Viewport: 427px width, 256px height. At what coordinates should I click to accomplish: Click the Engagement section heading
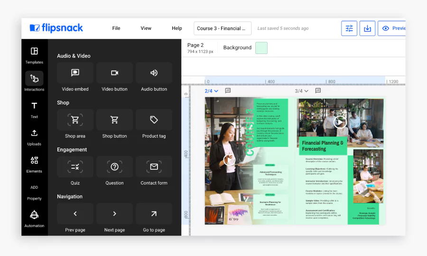click(72, 149)
